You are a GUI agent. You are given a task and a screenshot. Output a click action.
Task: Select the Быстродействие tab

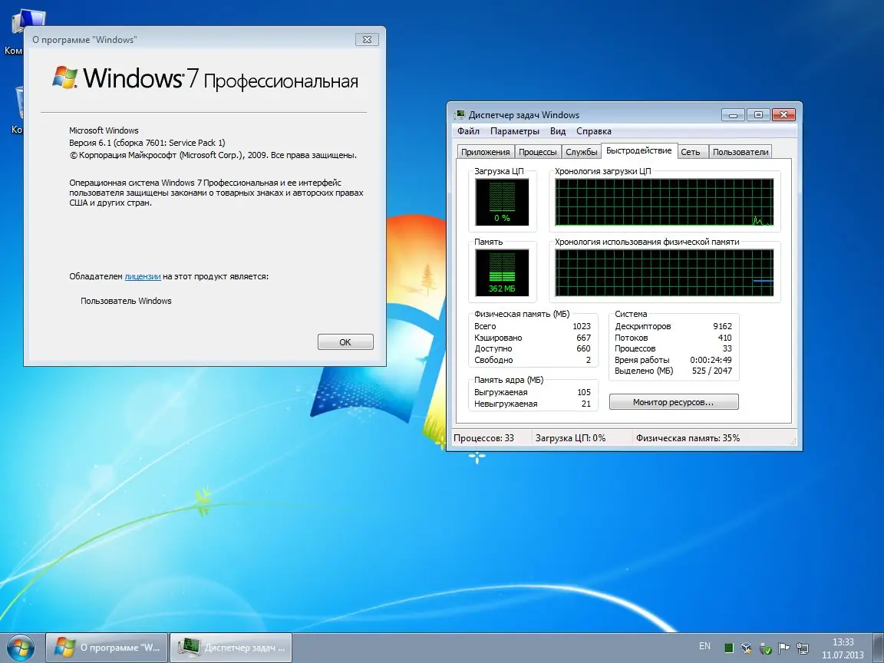[x=638, y=150]
